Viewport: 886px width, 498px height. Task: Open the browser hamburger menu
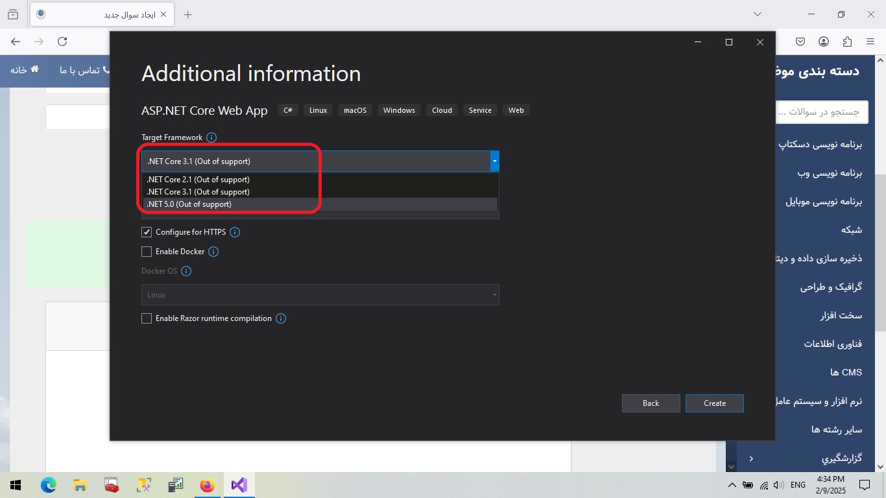click(870, 41)
